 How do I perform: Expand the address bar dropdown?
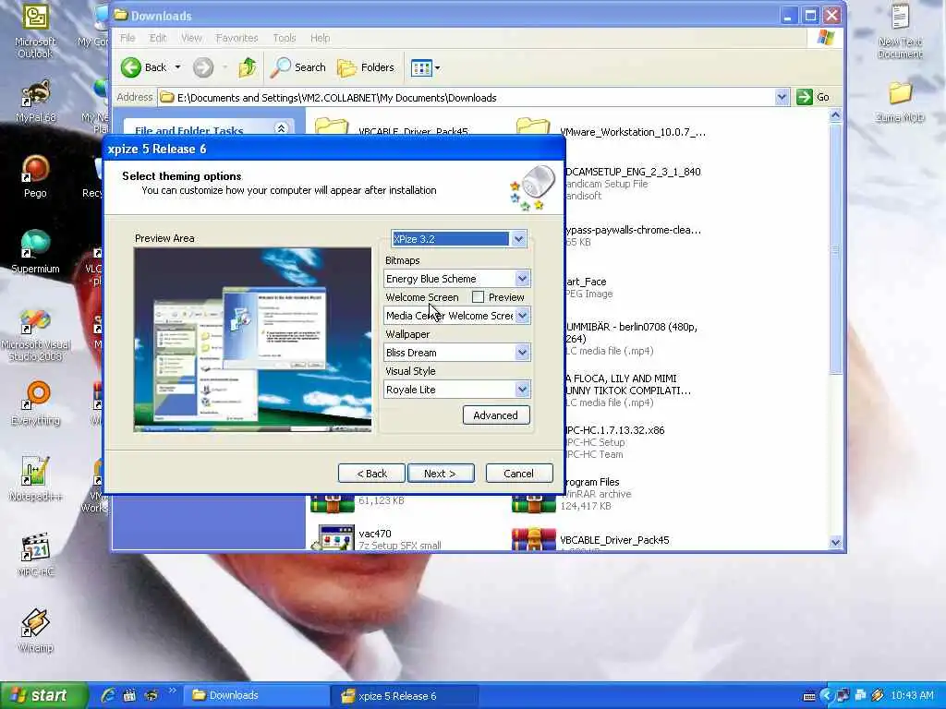(782, 97)
